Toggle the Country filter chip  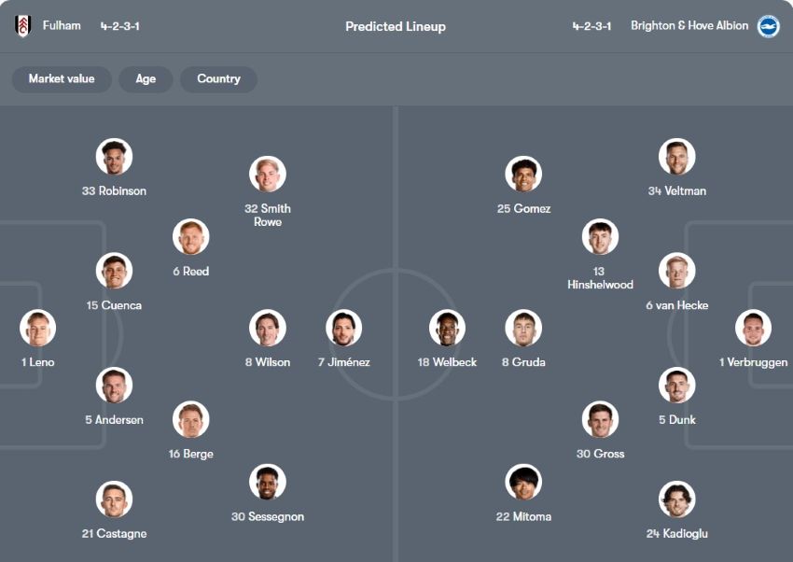tap(218, 79)
